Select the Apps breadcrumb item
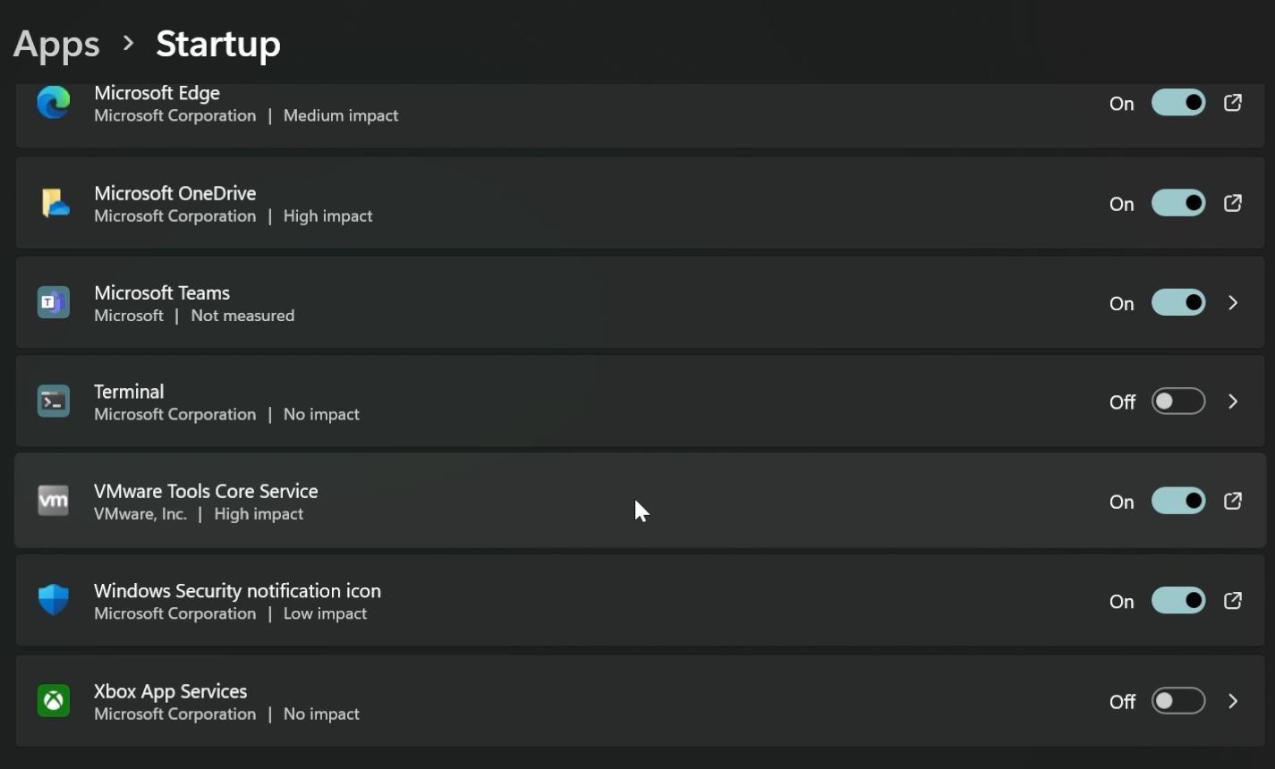1275x769 pixels. point(55,43)
